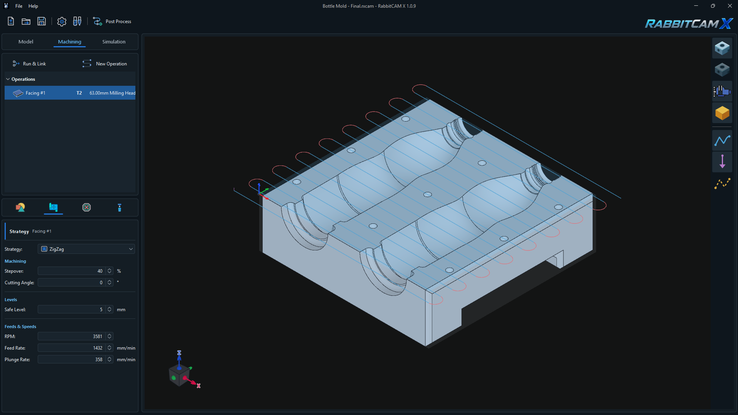The width and height of the screenshot is (738, 415).
Task: Click the Cutting Angle input field
Action: (72, 283)
